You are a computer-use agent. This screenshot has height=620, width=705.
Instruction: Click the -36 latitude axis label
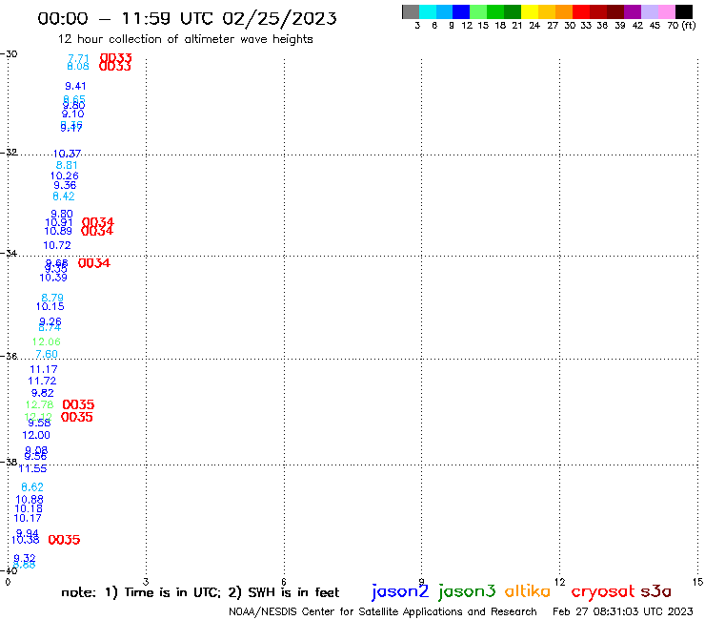[9, 356]
